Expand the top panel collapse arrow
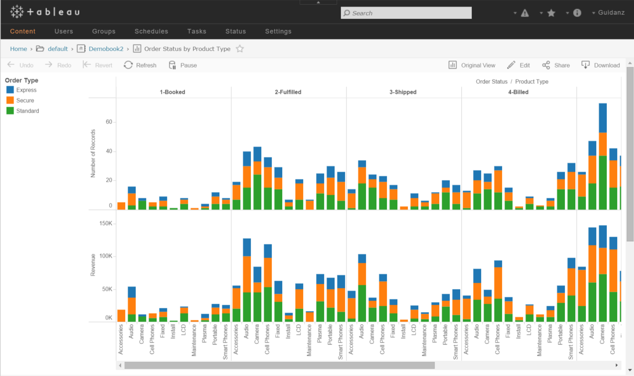 [x=318, y=2]
